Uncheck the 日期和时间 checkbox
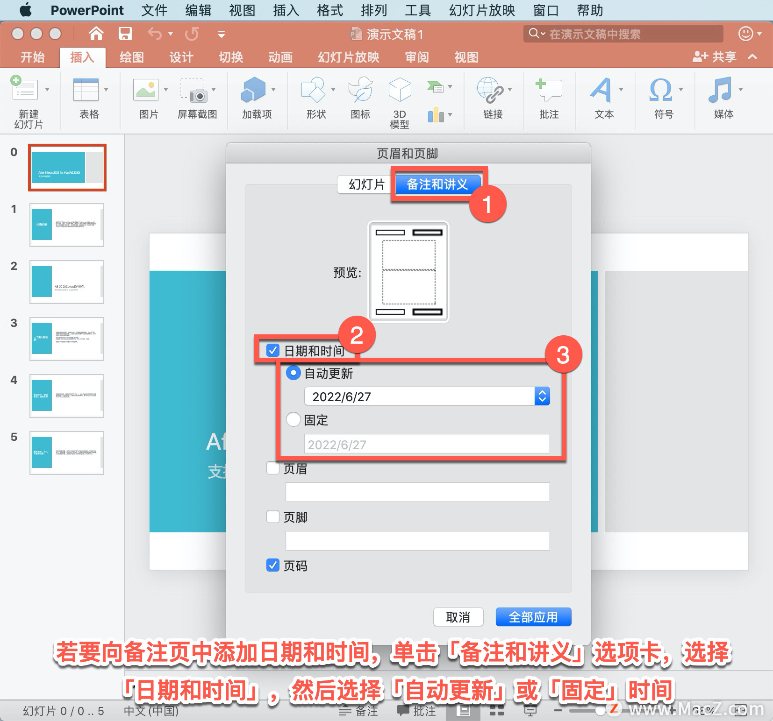The image size is (773, 721). [x=273, y=351]
